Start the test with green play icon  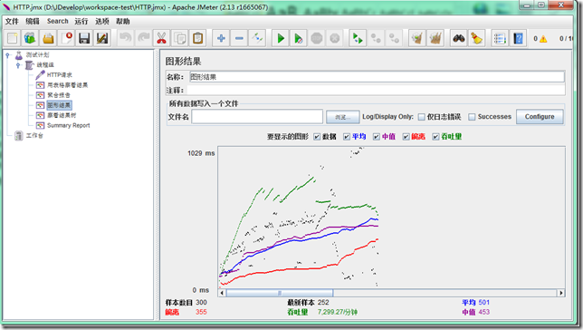point(281,38)
